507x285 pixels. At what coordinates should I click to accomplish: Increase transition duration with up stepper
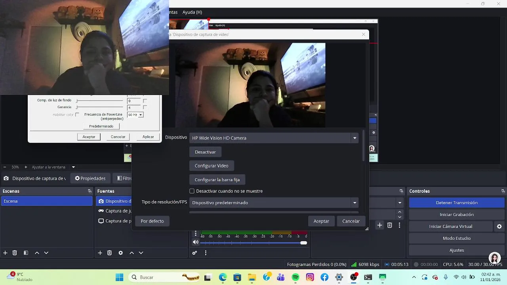(400, 212)
